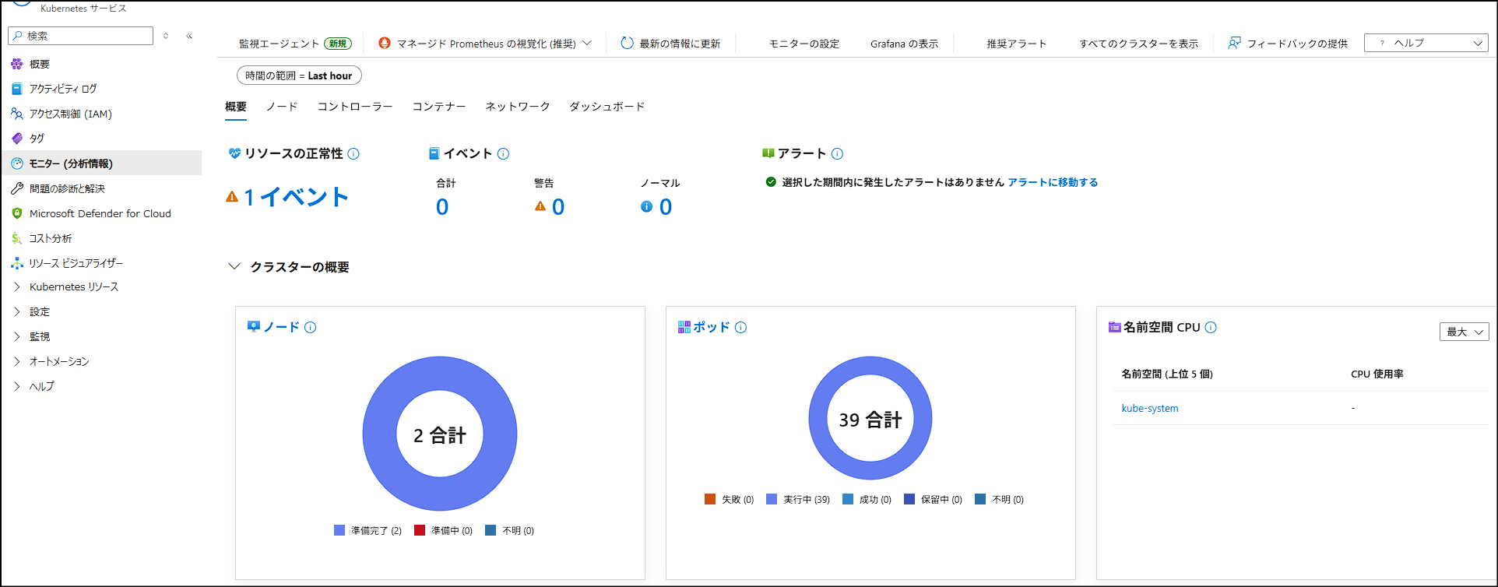Image resolution: width=1498 pixels, height=587 pixels.
Task: Click the warning triangle beside 1 イベント
Action: (x=232, y=197)
